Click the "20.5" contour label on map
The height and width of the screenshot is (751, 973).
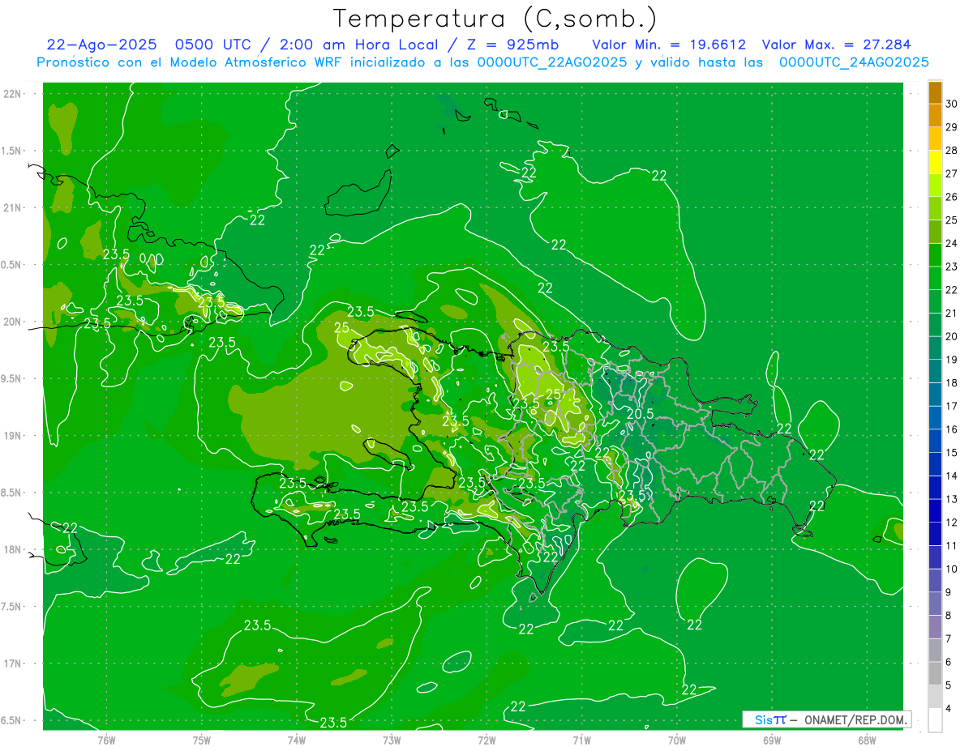(640, 413)
